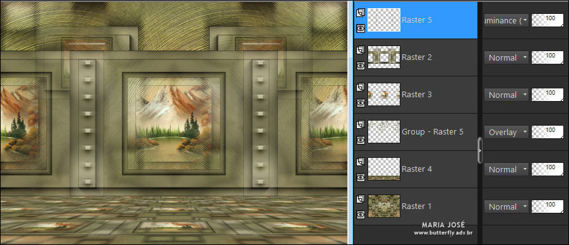
Task: Adjust the opacity slider of Raster 1
Action: 548,206
